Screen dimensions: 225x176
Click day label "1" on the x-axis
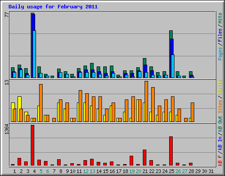(15, 171)
